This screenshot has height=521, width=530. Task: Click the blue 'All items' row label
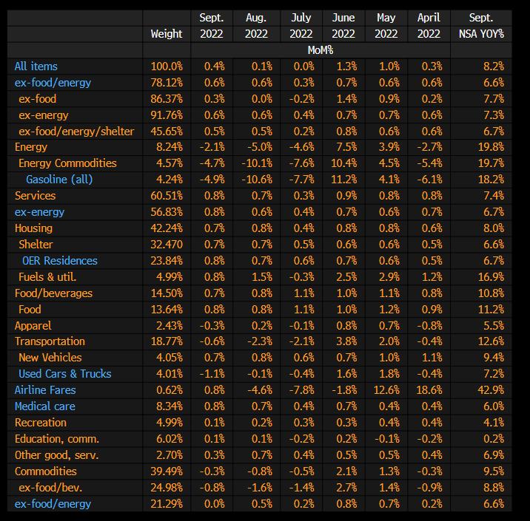pos(36,67)
